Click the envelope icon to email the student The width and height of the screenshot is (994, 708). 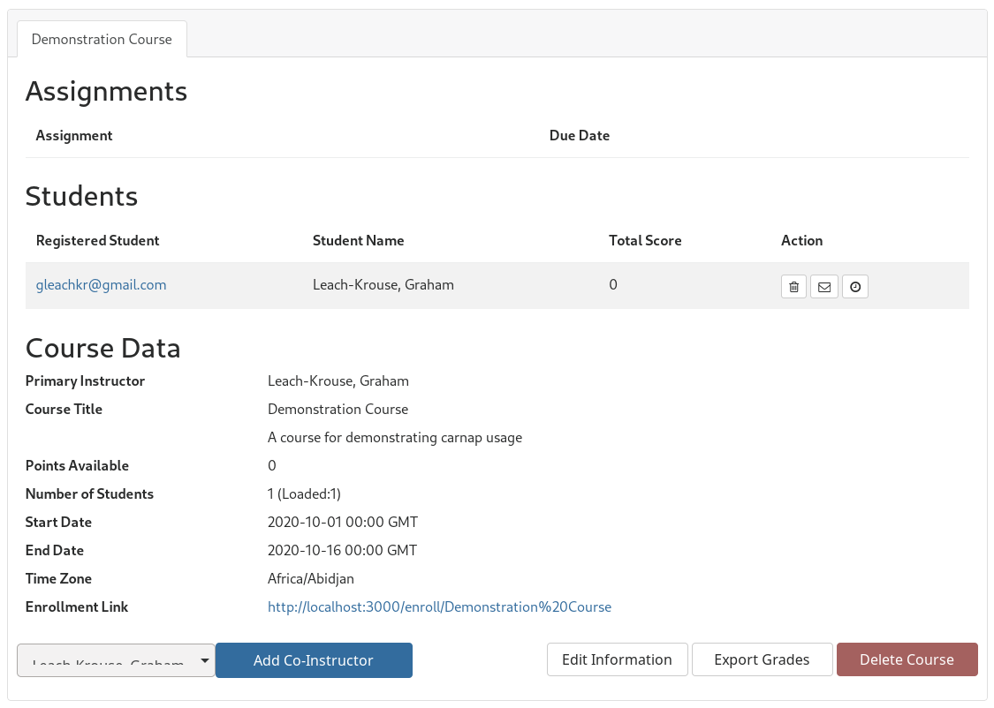(824, 287)
